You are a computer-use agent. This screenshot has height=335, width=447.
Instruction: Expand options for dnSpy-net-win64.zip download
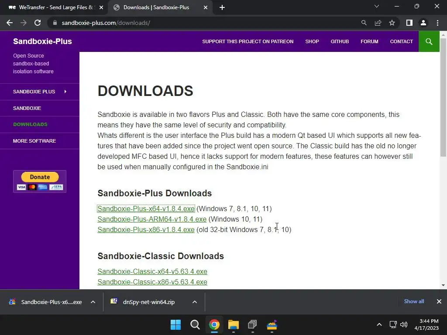(195, 302)
